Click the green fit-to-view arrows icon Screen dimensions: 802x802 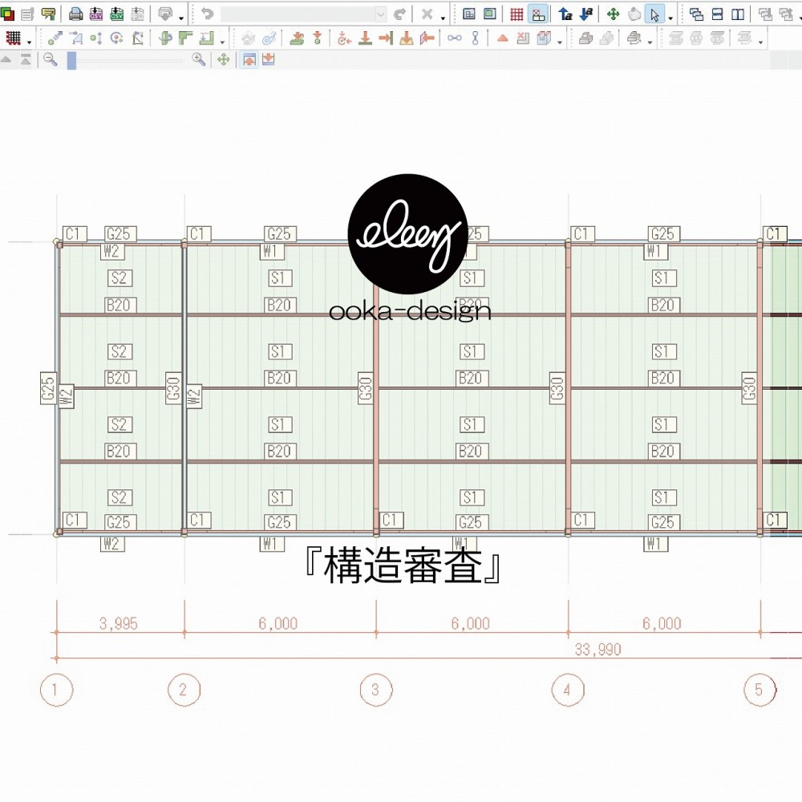point(224,60)
